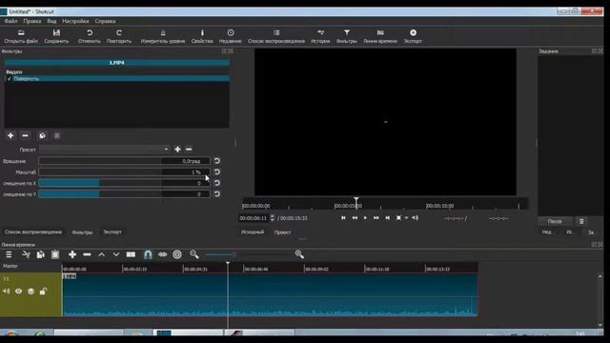Viewport: 610px width, 343px height.
Task: Click the смещение по X slider
Action: coord(125,183)
